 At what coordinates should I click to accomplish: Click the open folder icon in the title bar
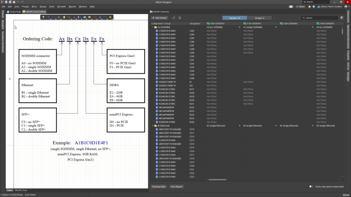14,2
